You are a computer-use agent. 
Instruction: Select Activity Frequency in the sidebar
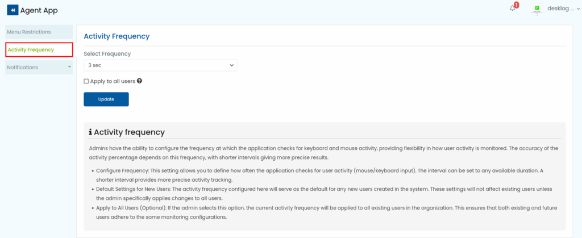click(31, 49)
